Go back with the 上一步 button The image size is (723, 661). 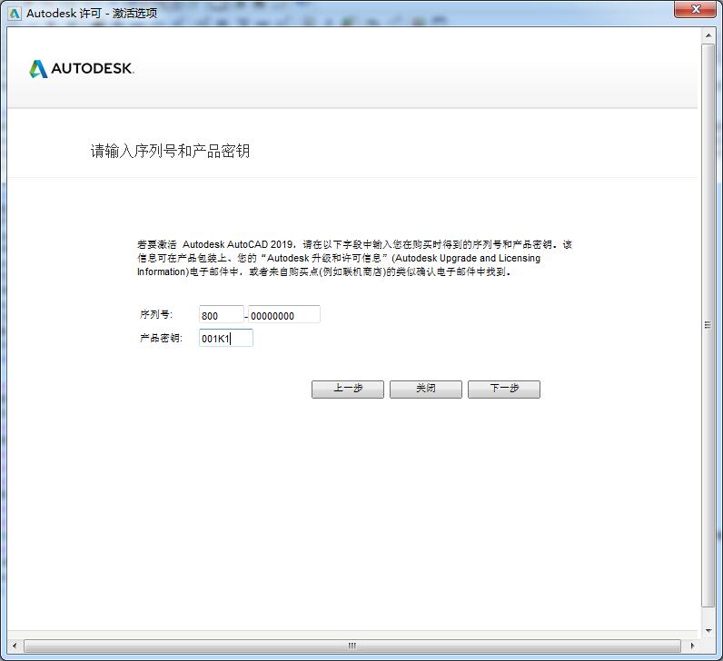(x=347, y=389)
